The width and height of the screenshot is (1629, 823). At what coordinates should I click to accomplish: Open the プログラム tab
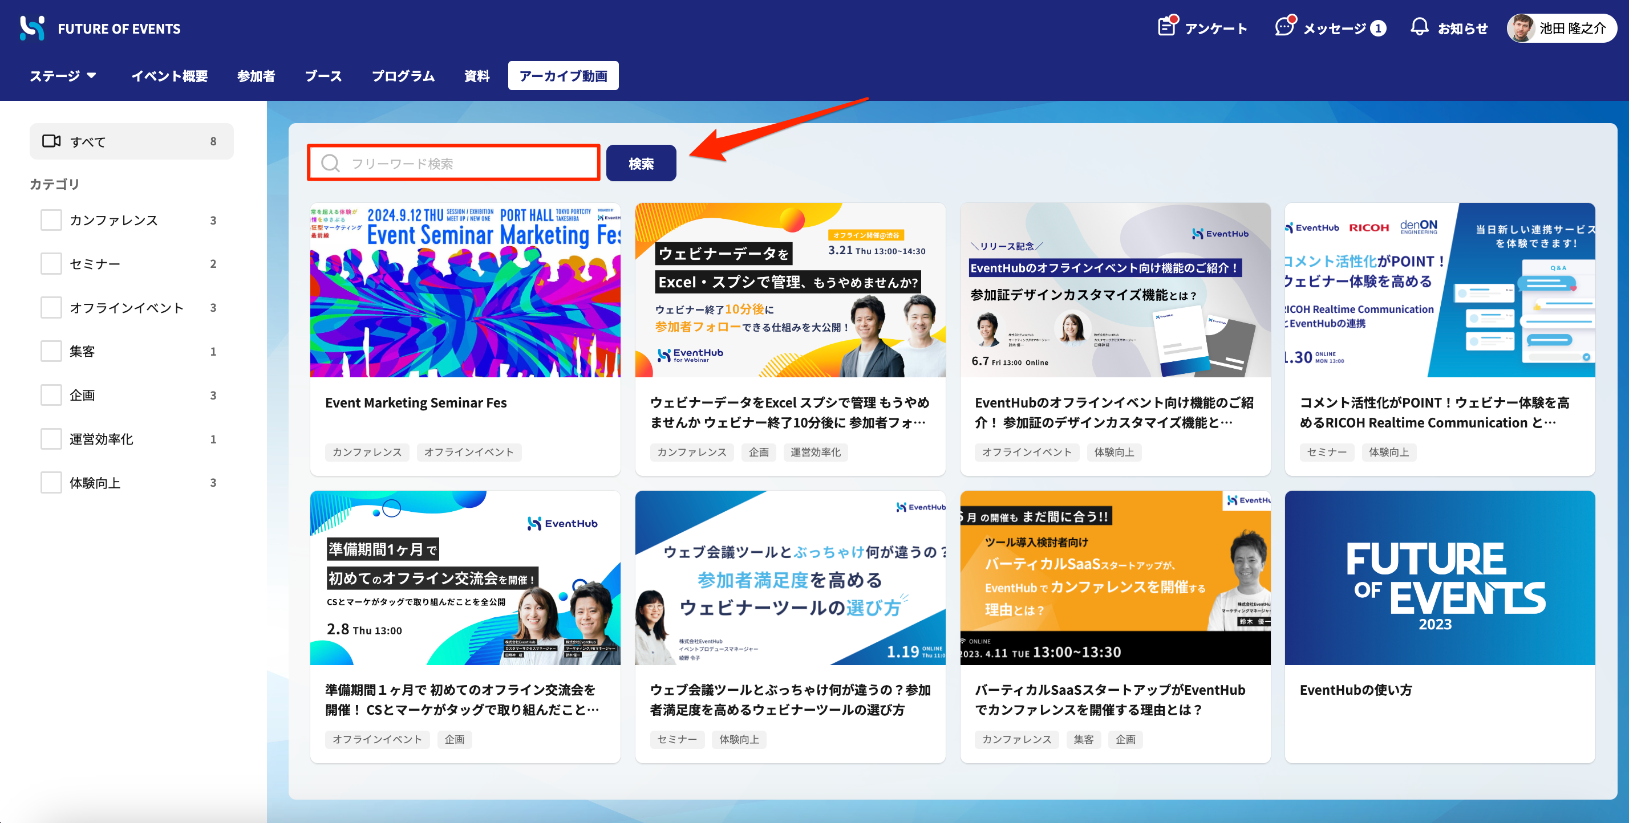[x=403, y=76]
